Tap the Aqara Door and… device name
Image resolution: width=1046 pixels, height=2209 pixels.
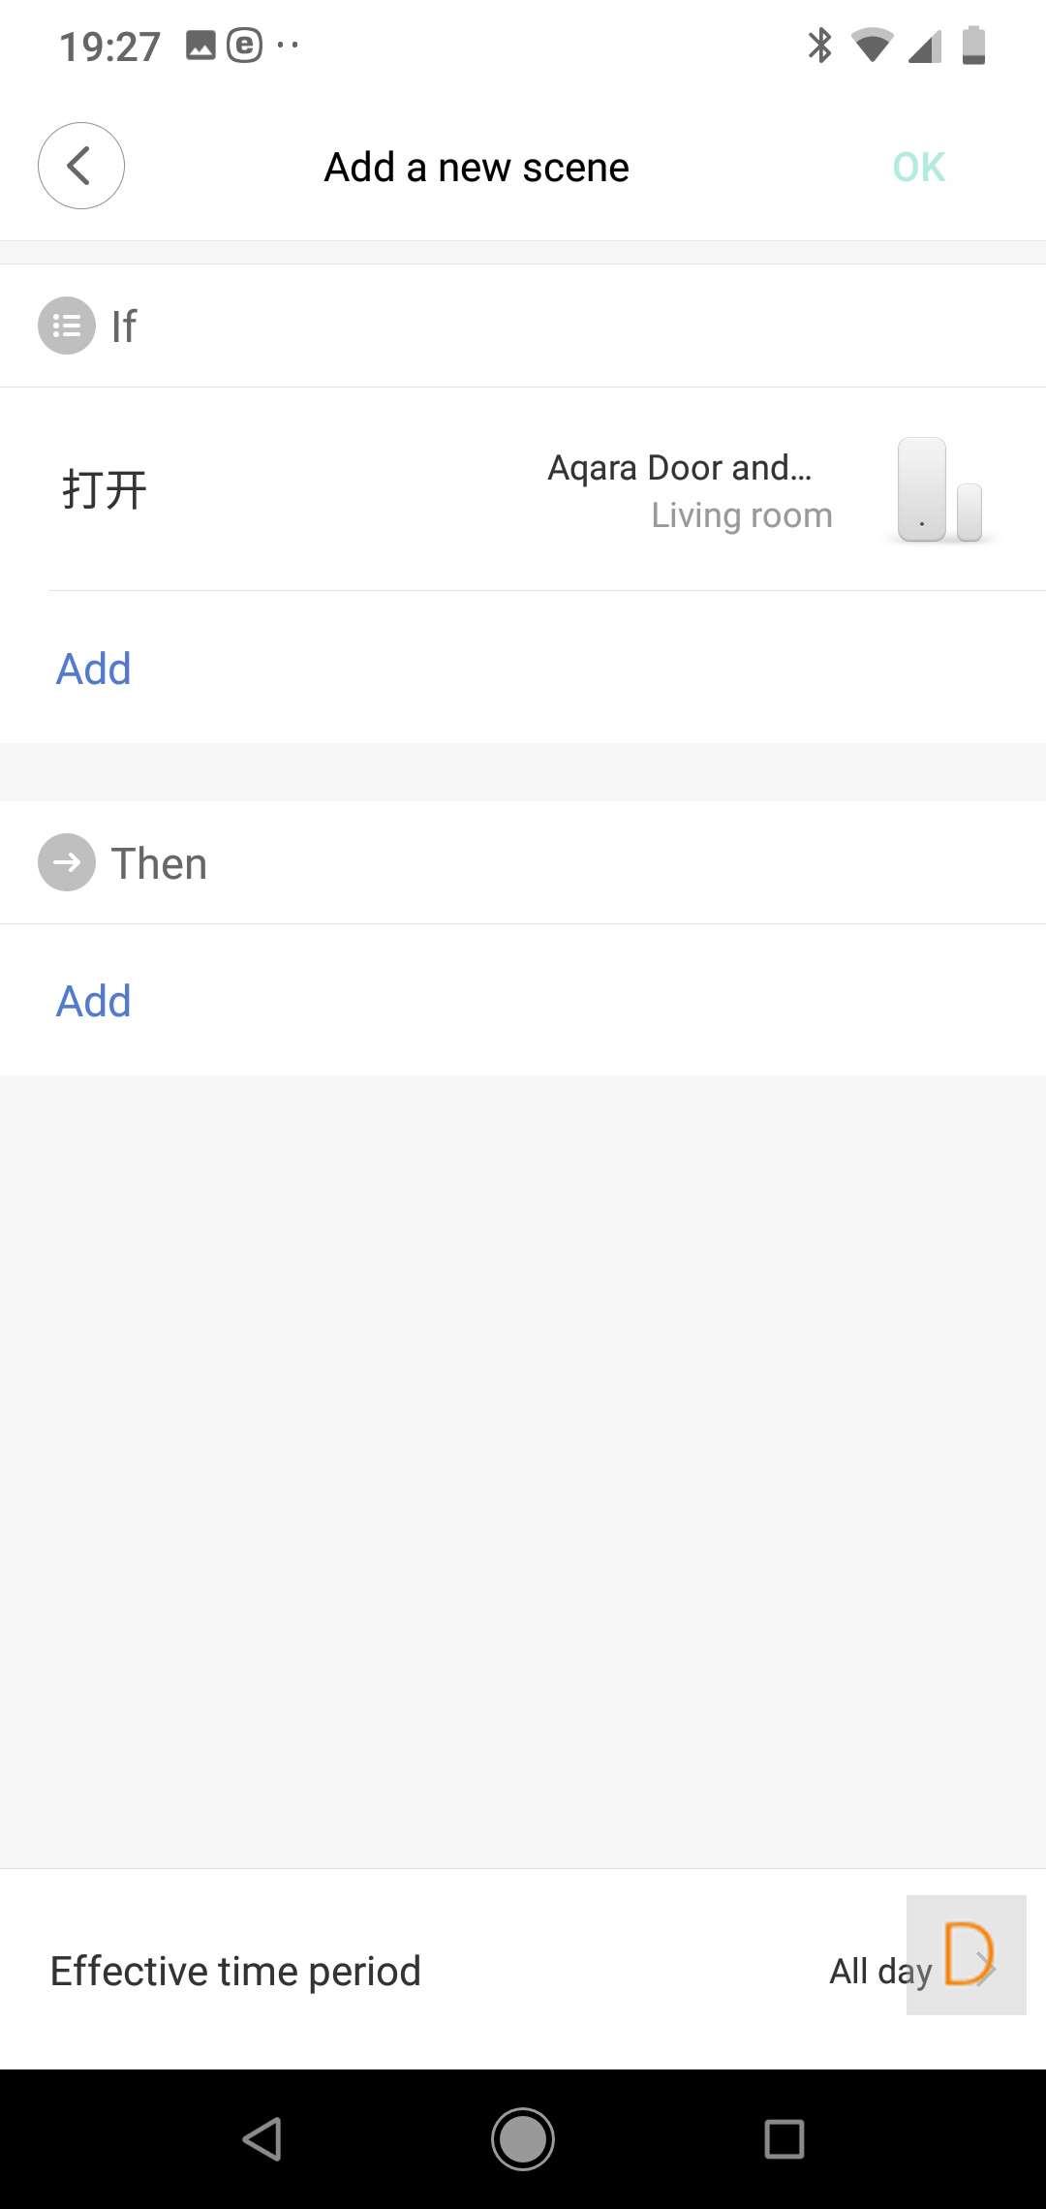point(680,468)
